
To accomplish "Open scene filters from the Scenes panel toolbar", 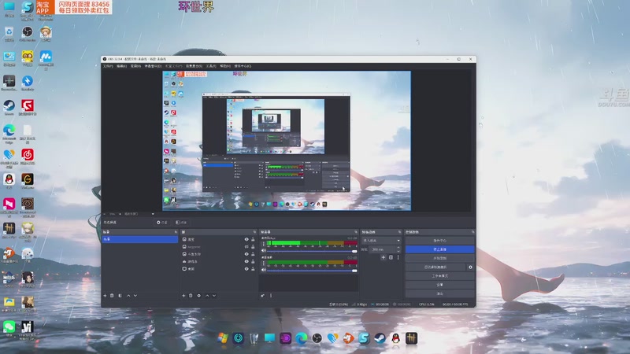I will (120, 296).
